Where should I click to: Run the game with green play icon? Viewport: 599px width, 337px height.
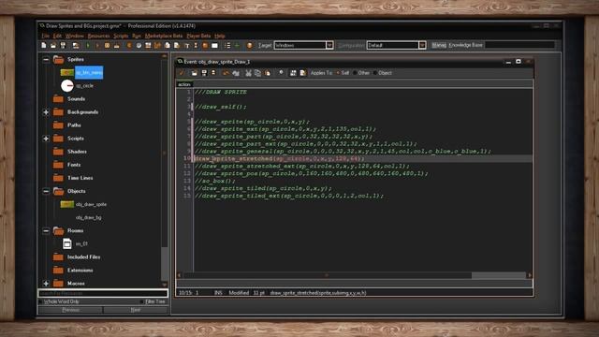(x=88, y=46)
